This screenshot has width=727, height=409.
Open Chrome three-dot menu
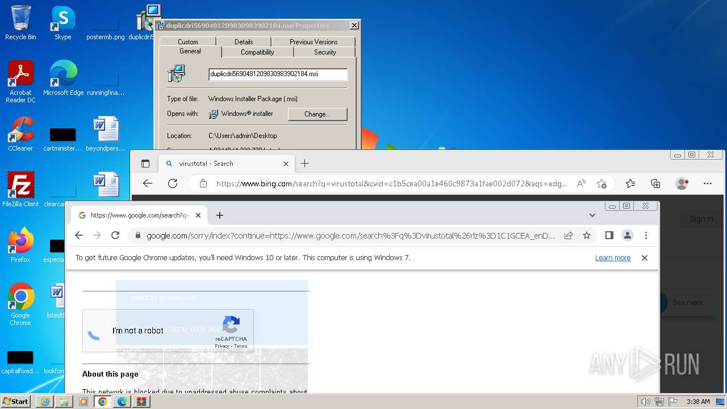pyautogui.click(x=646, y=235)
